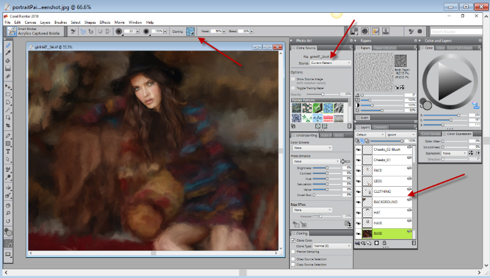Select the Text tool
490x278 pixels.
tap(8, 151)
